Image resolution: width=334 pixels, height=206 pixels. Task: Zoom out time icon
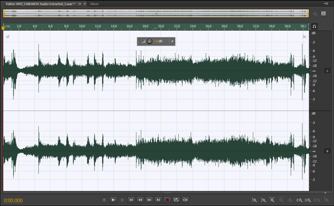[x=281, y=200]
